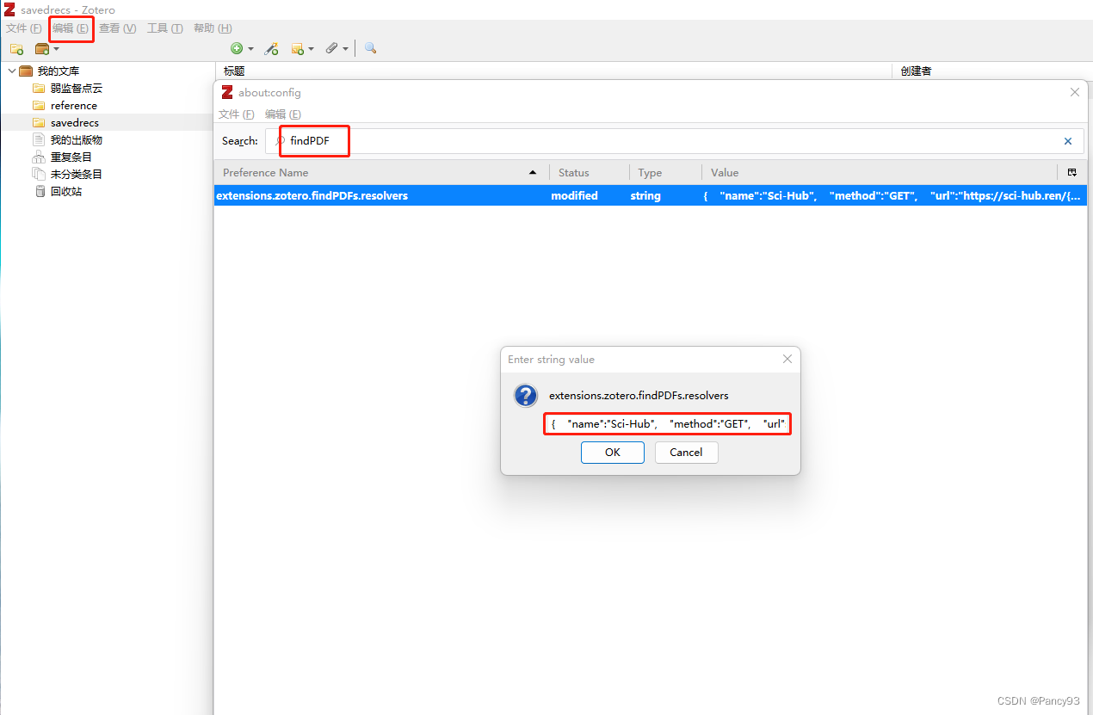The width and height of the screenshot is (1093, 715).
Task: Open the column picker icon
Action: (x=1072, y=172)
